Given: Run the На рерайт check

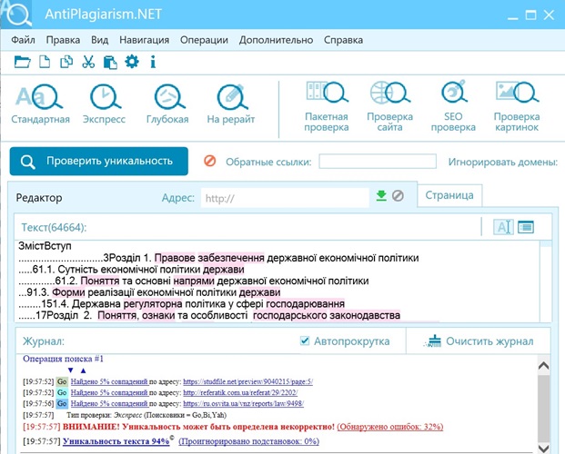Looking at the screenshot, I should [x=231, y=104].
